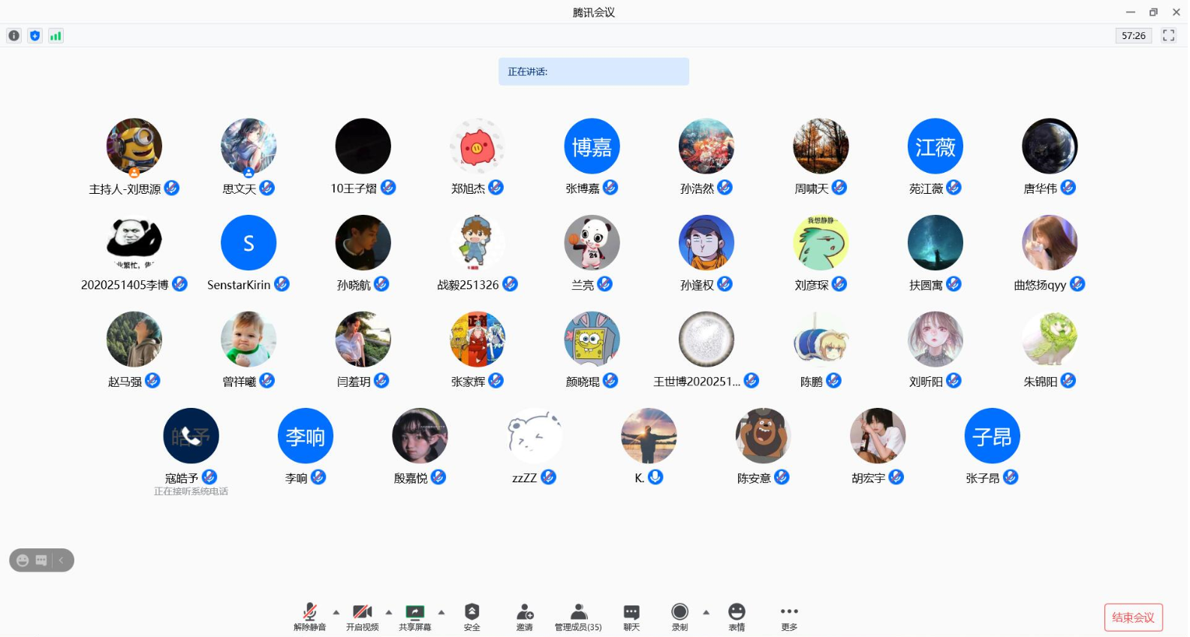Open the meeting info icon
This screenshot has height=637, width=1190.
[x=14, y=35]
